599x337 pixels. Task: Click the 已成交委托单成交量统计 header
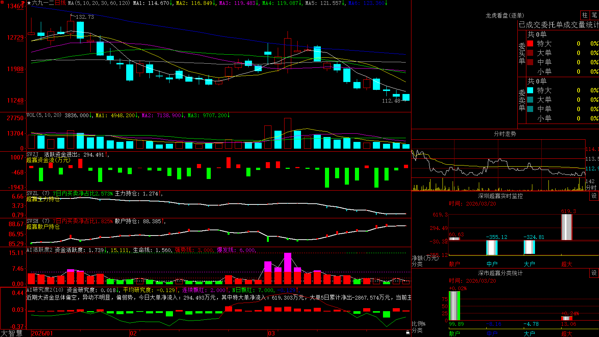tap(559, 25)
